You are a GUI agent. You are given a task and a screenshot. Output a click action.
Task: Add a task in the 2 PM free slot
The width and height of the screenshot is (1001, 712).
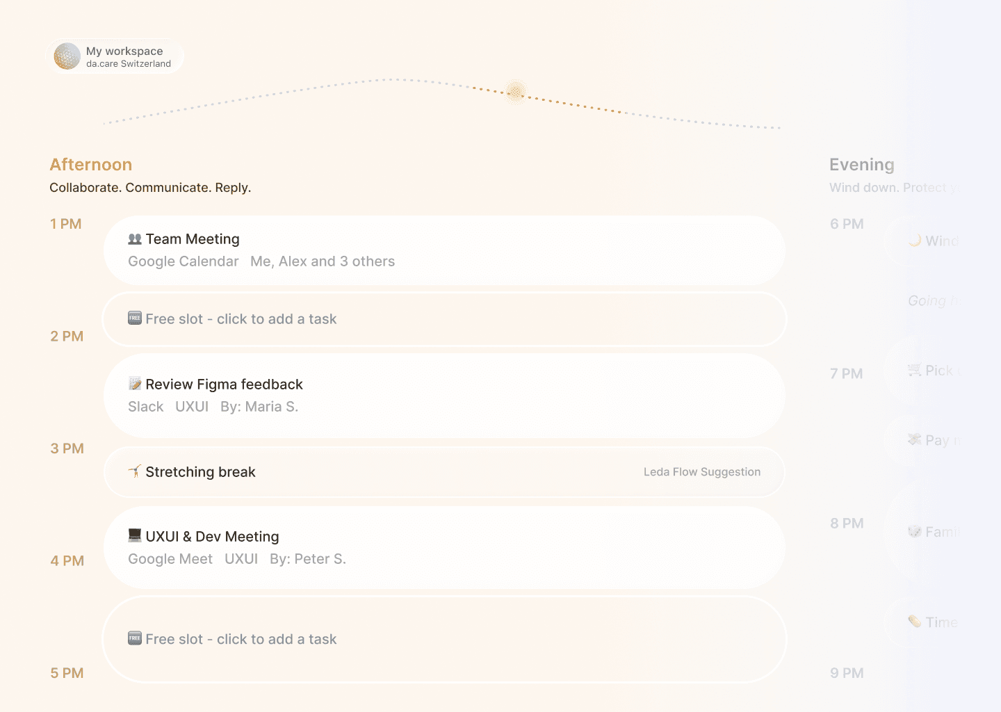(x=445, y=319)
